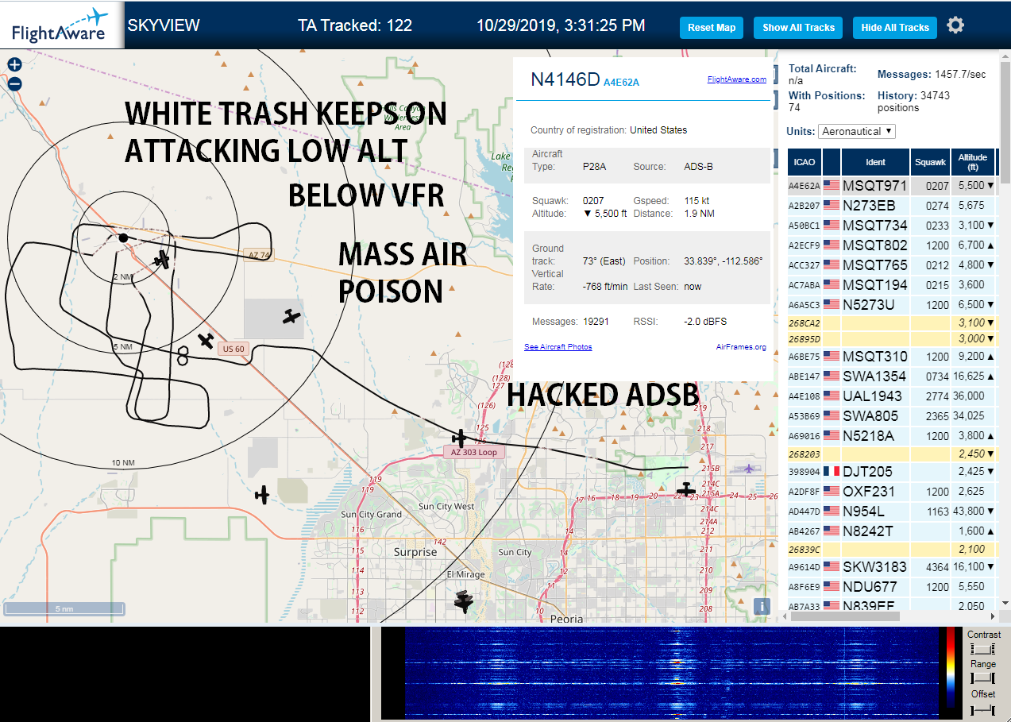Click the N4146D title in the info panel
Screen dimensions: 1011x722
click(x=565, y=79)
